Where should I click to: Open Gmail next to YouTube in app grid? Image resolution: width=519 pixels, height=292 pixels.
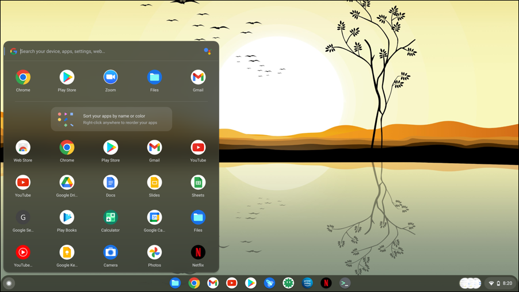(x=154, y=148)
